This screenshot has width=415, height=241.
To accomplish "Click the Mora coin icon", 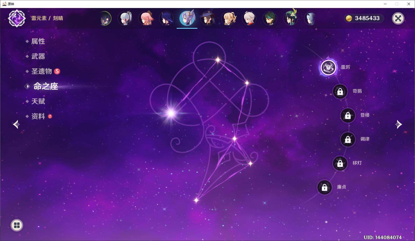I will click(x=349, y=18).
